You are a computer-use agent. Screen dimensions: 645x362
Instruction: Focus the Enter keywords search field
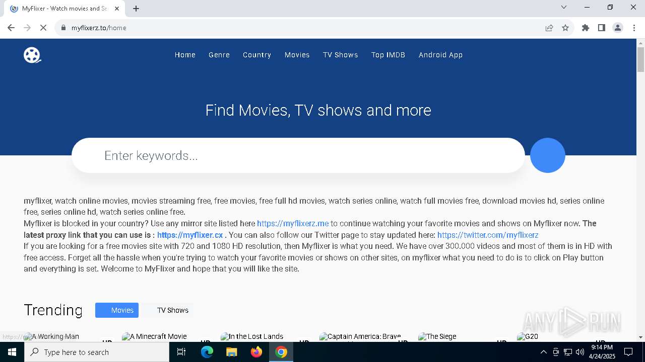pyautogui.click(x=298, y=155)
